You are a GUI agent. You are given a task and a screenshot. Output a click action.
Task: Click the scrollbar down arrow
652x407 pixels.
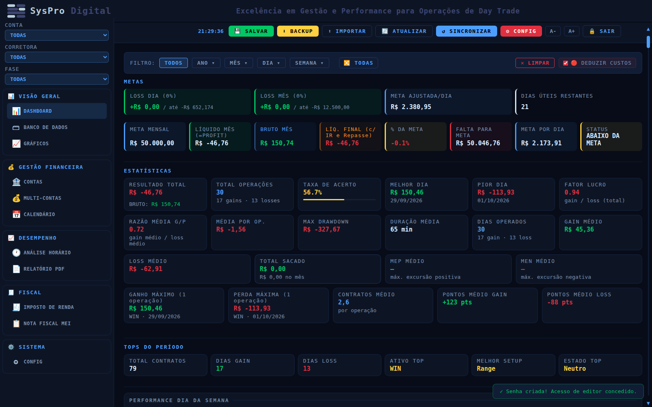point(648,403)
